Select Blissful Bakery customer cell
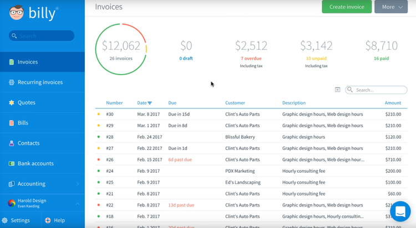416x228 pixels. click(240, 137)
